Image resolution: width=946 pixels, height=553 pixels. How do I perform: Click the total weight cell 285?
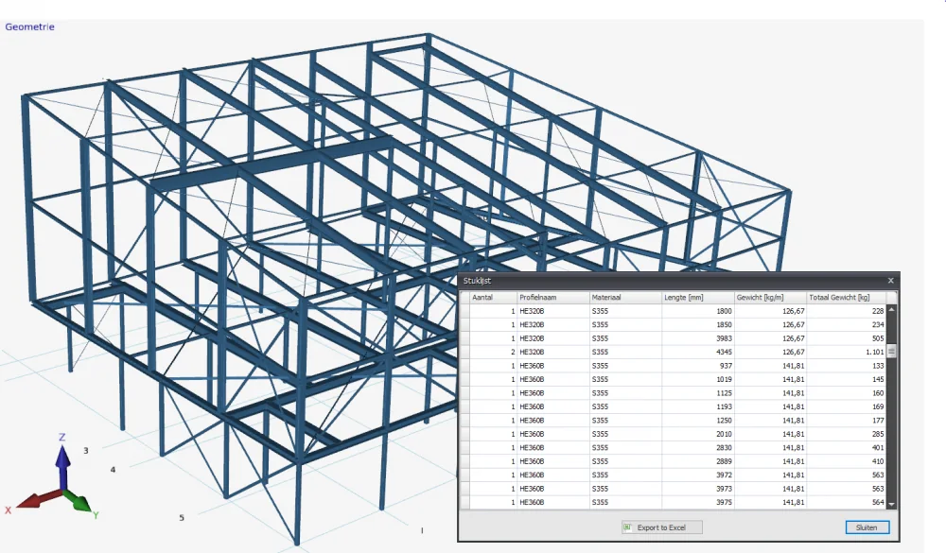(x=847, y=434)
